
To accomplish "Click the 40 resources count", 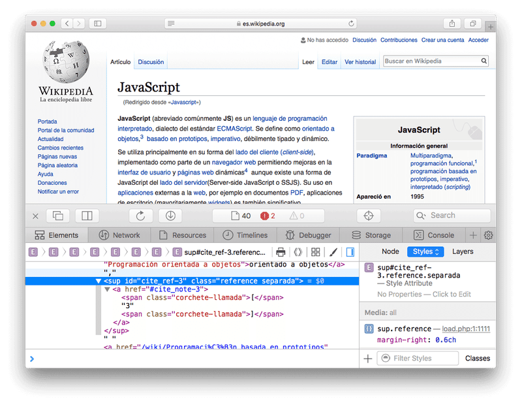I will [x=241, y=216].
